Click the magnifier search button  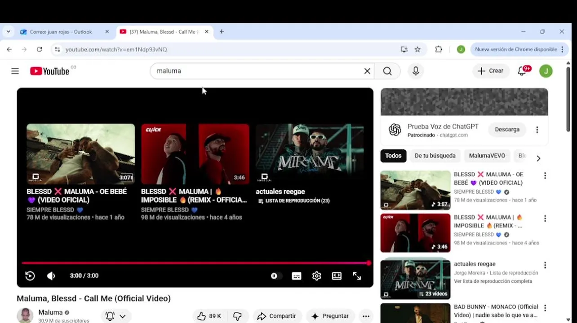tap(387, 71)
